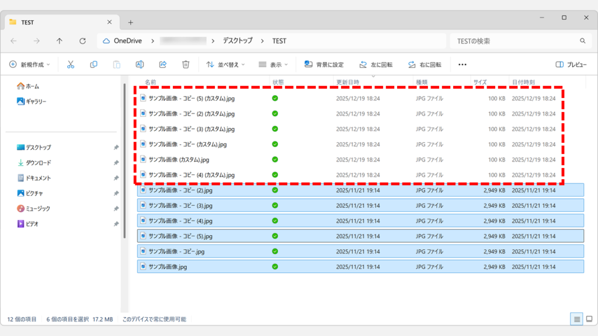
Task: Open the 表示 view dropdown
Action: tap(273, 64)
